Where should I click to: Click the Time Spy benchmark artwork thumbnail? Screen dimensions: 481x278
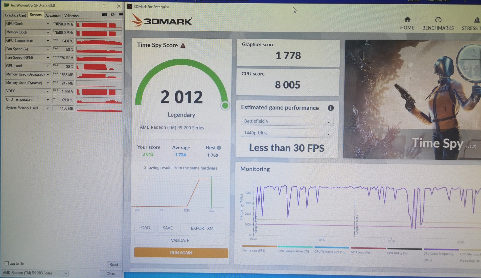[x=412, y=100]
